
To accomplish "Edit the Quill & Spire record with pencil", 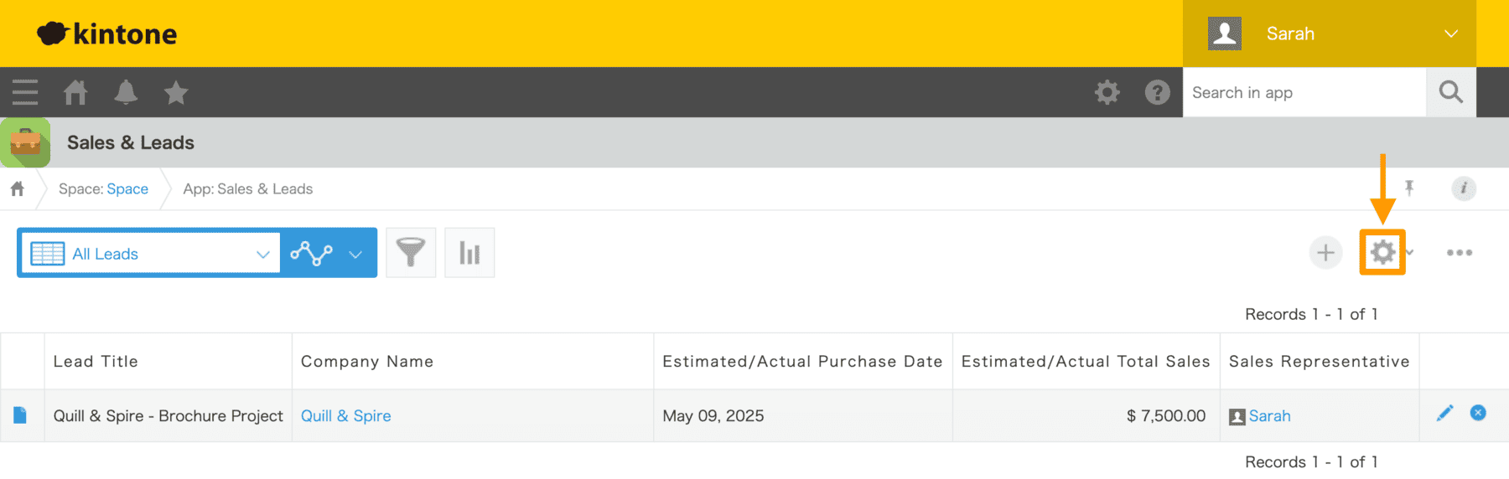I will point(1444,413).
